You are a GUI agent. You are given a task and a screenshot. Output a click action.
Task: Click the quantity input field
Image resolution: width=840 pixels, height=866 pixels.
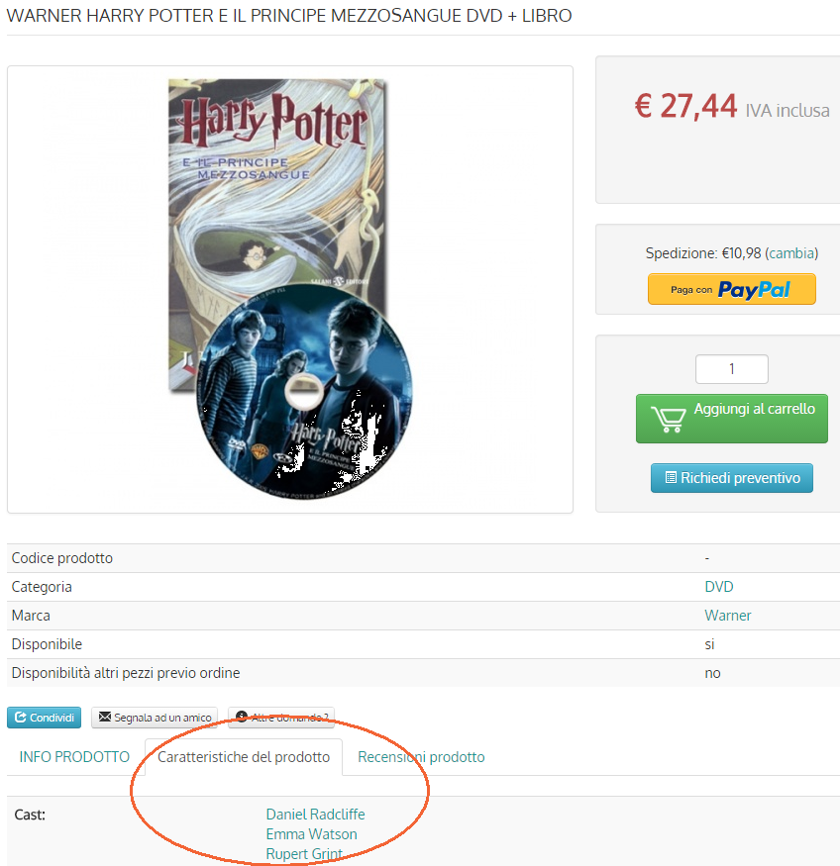pos(732,369)
